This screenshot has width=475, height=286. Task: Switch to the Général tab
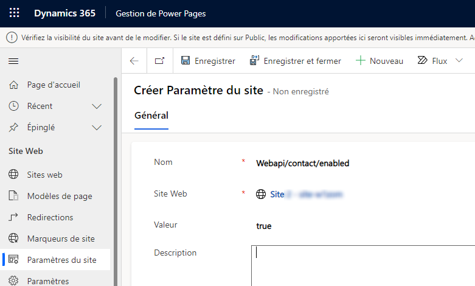[x=151, y=116]
